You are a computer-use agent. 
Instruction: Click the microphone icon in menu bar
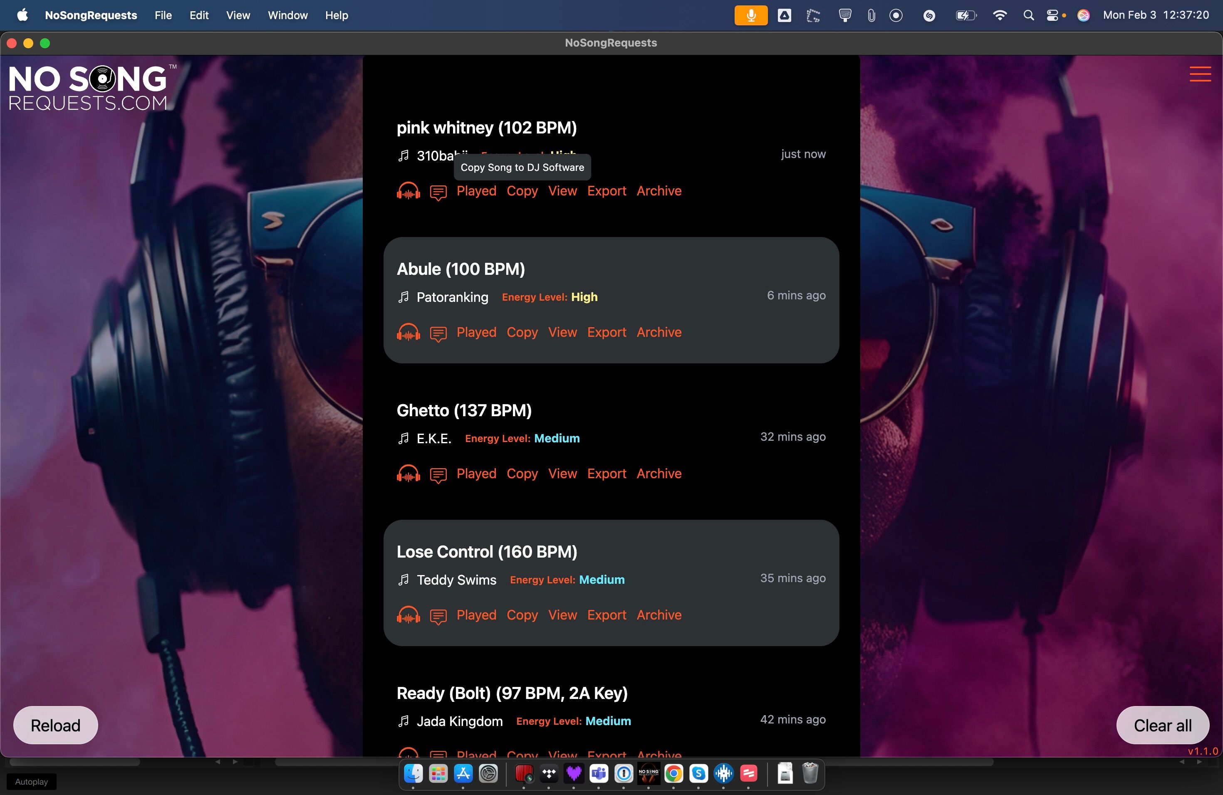[750, 15]
